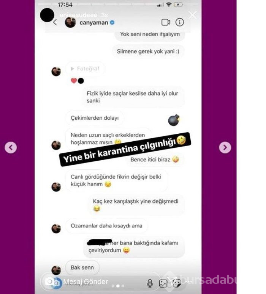Click the 'Yine bir karantina çılgınlığı' caption
Screen dimensions: 266x294
125,149
